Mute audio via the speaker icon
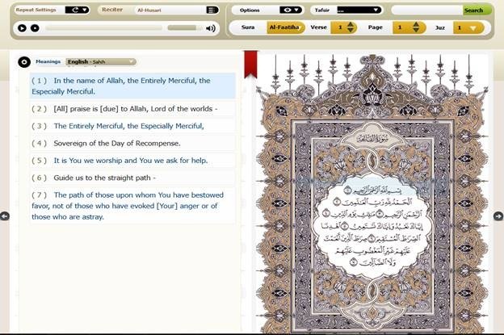This screenshot has height=335, width=504. click(211, 28)
